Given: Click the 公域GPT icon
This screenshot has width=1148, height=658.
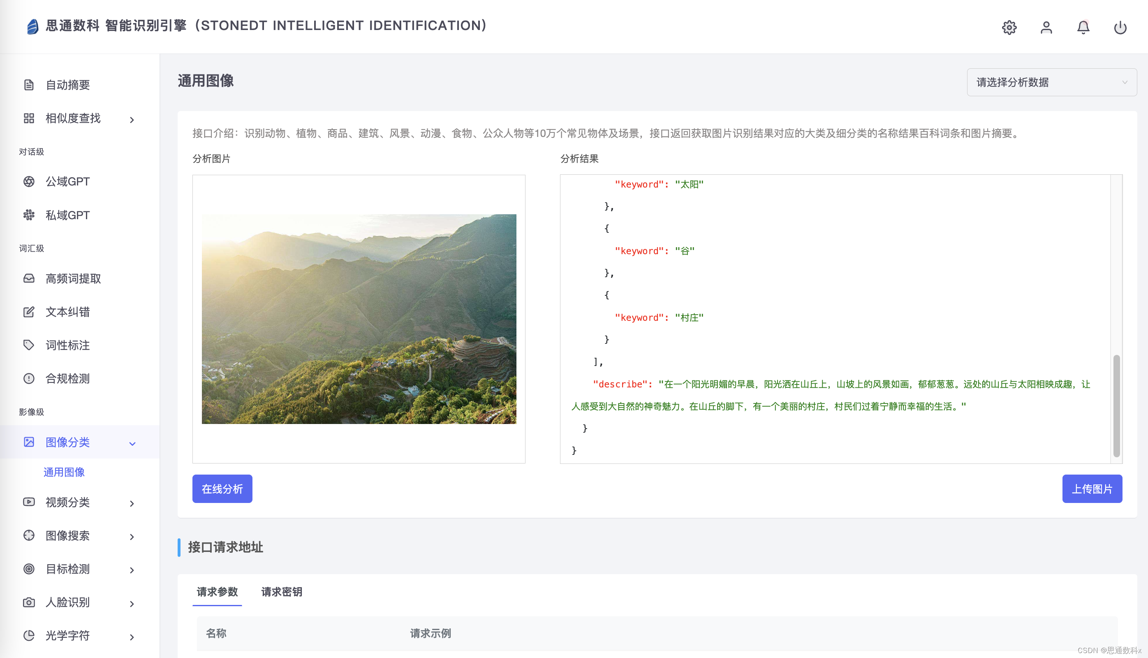Looking at the screenshot, I should click(x=29, y=182).
